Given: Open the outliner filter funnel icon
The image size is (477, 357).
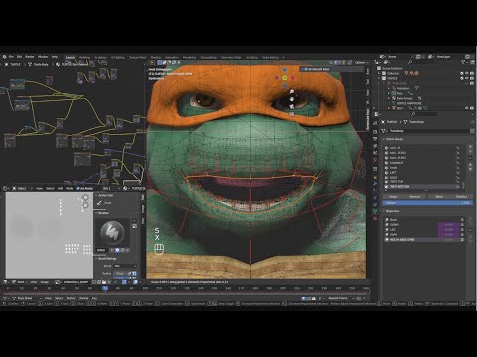Looking at the screenshot, I should [x=463, y=62].
